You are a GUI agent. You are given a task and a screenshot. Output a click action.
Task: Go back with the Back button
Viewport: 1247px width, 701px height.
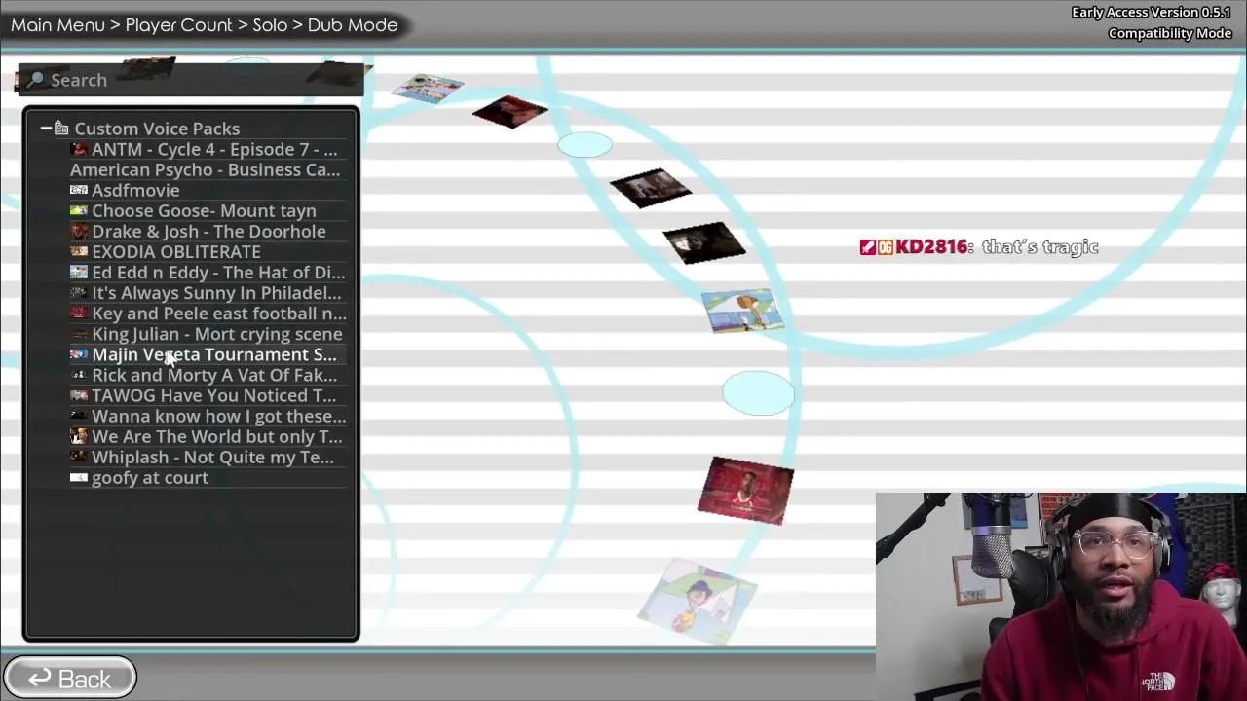(70, 679)
